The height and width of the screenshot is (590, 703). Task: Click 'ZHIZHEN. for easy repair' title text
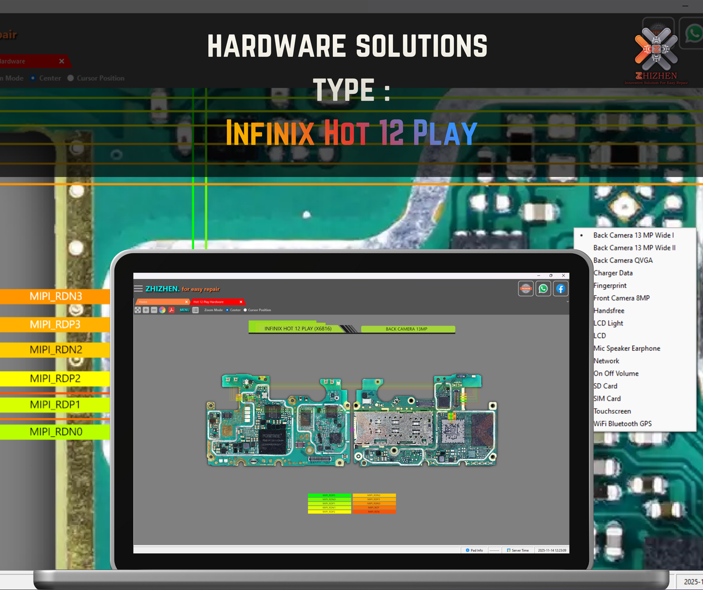182,289
